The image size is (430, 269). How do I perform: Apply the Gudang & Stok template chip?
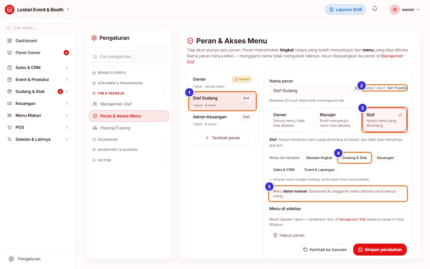354,158
